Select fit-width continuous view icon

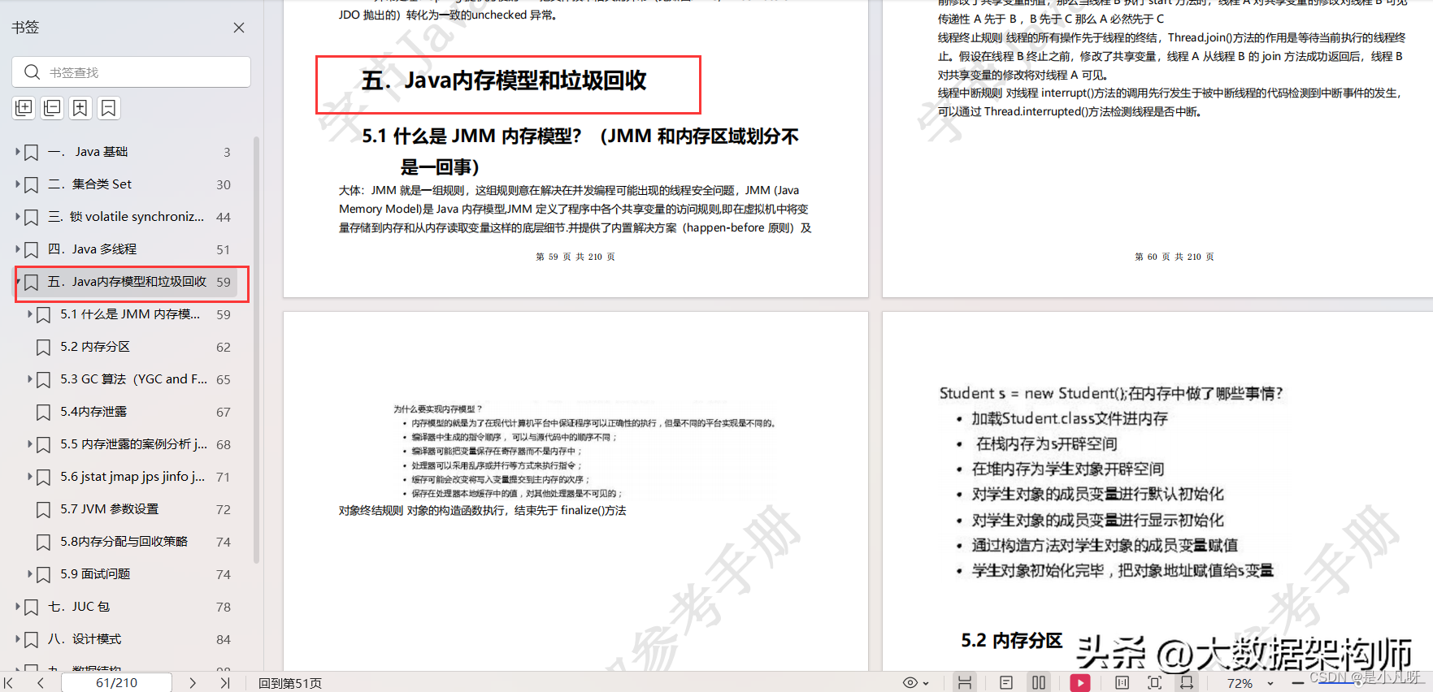(965, 683)
